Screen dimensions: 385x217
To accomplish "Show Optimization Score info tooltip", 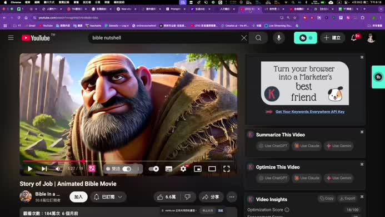I will click(287, 210).
